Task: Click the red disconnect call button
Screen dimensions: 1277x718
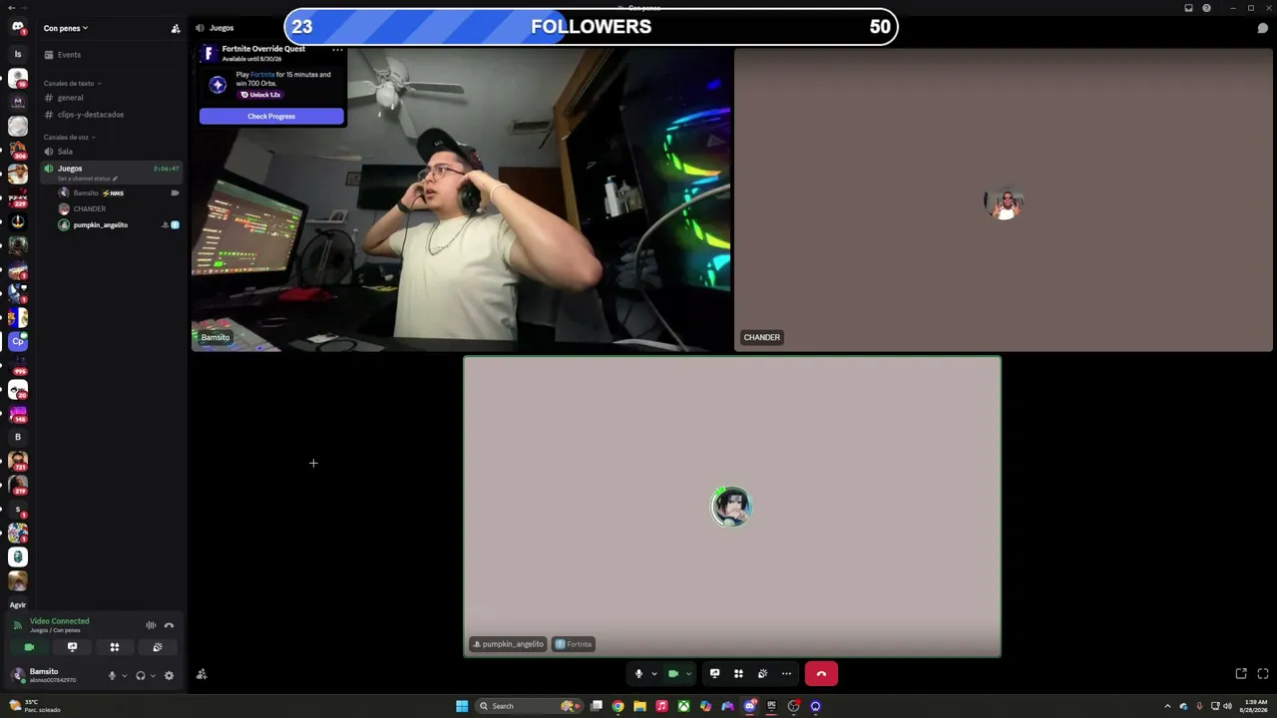Action: tap(821, 674)
